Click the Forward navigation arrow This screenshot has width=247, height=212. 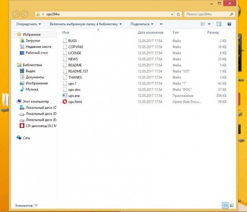tap(25, 14)
